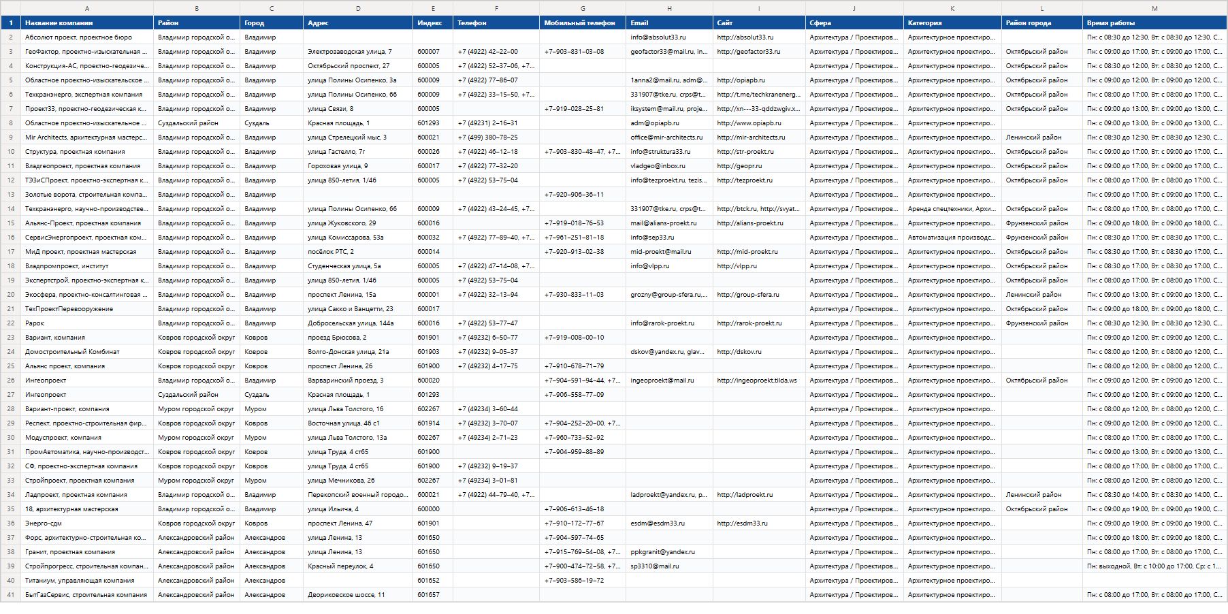
Task: Select address 'Красный переулок, 4'
Action: pyautogui.click(x=358, y=566)
